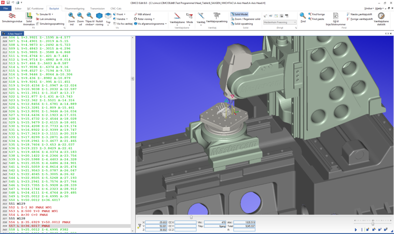Toggle the Solid Model button
This screenshot has width=394, height=234.
[239, 14]
